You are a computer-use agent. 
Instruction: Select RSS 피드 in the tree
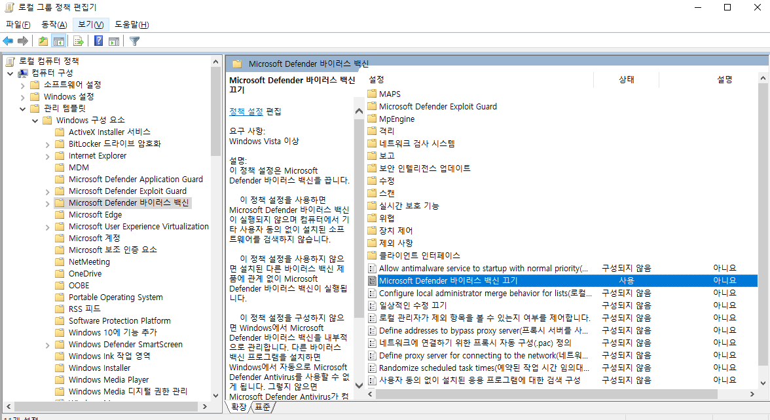(84, 309)
